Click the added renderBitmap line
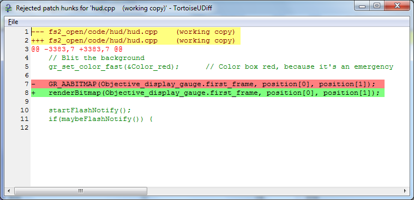Image resolution: width=414 pixels, height=200 pixels. 207,93
